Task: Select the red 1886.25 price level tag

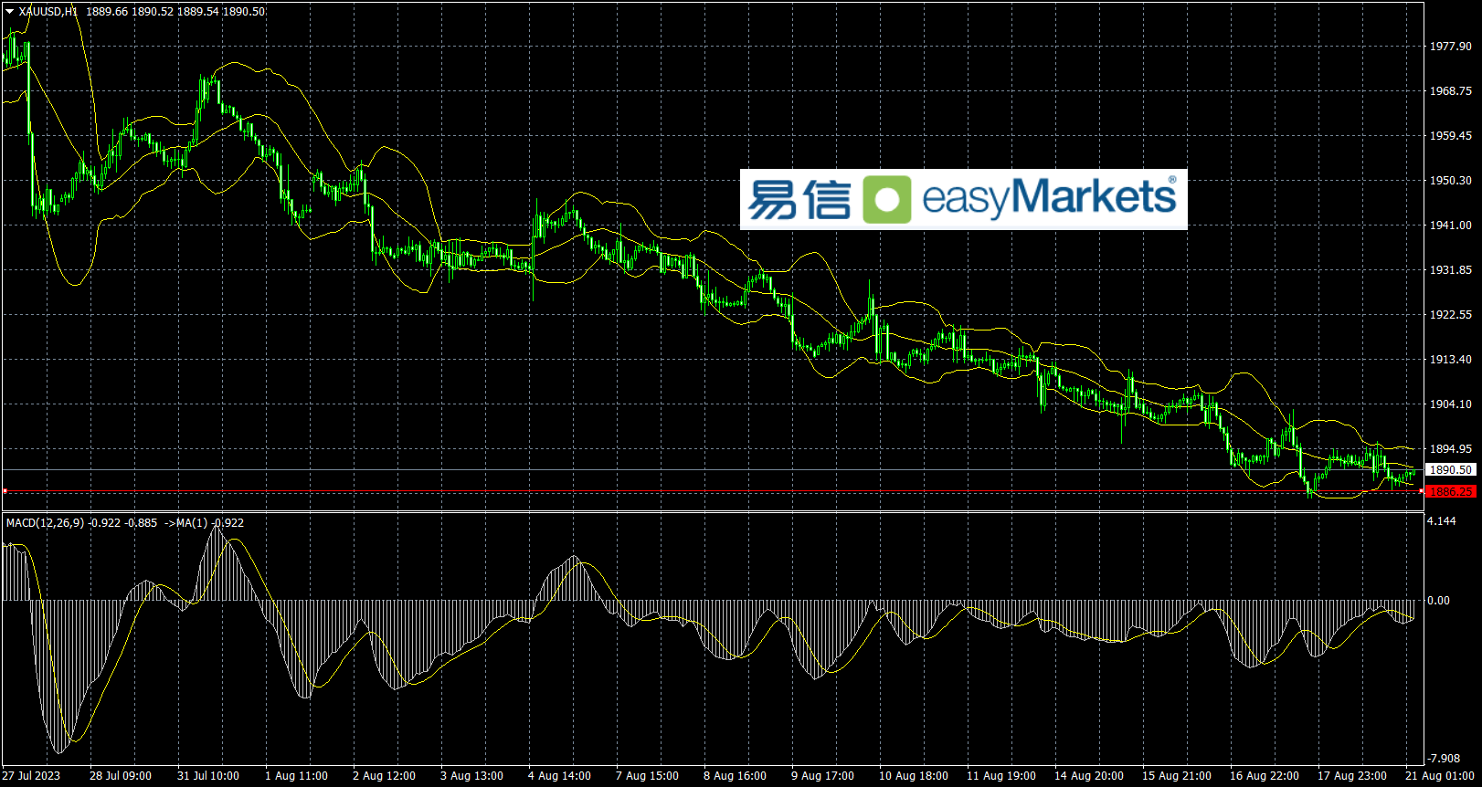Action: click(1450, 491)
